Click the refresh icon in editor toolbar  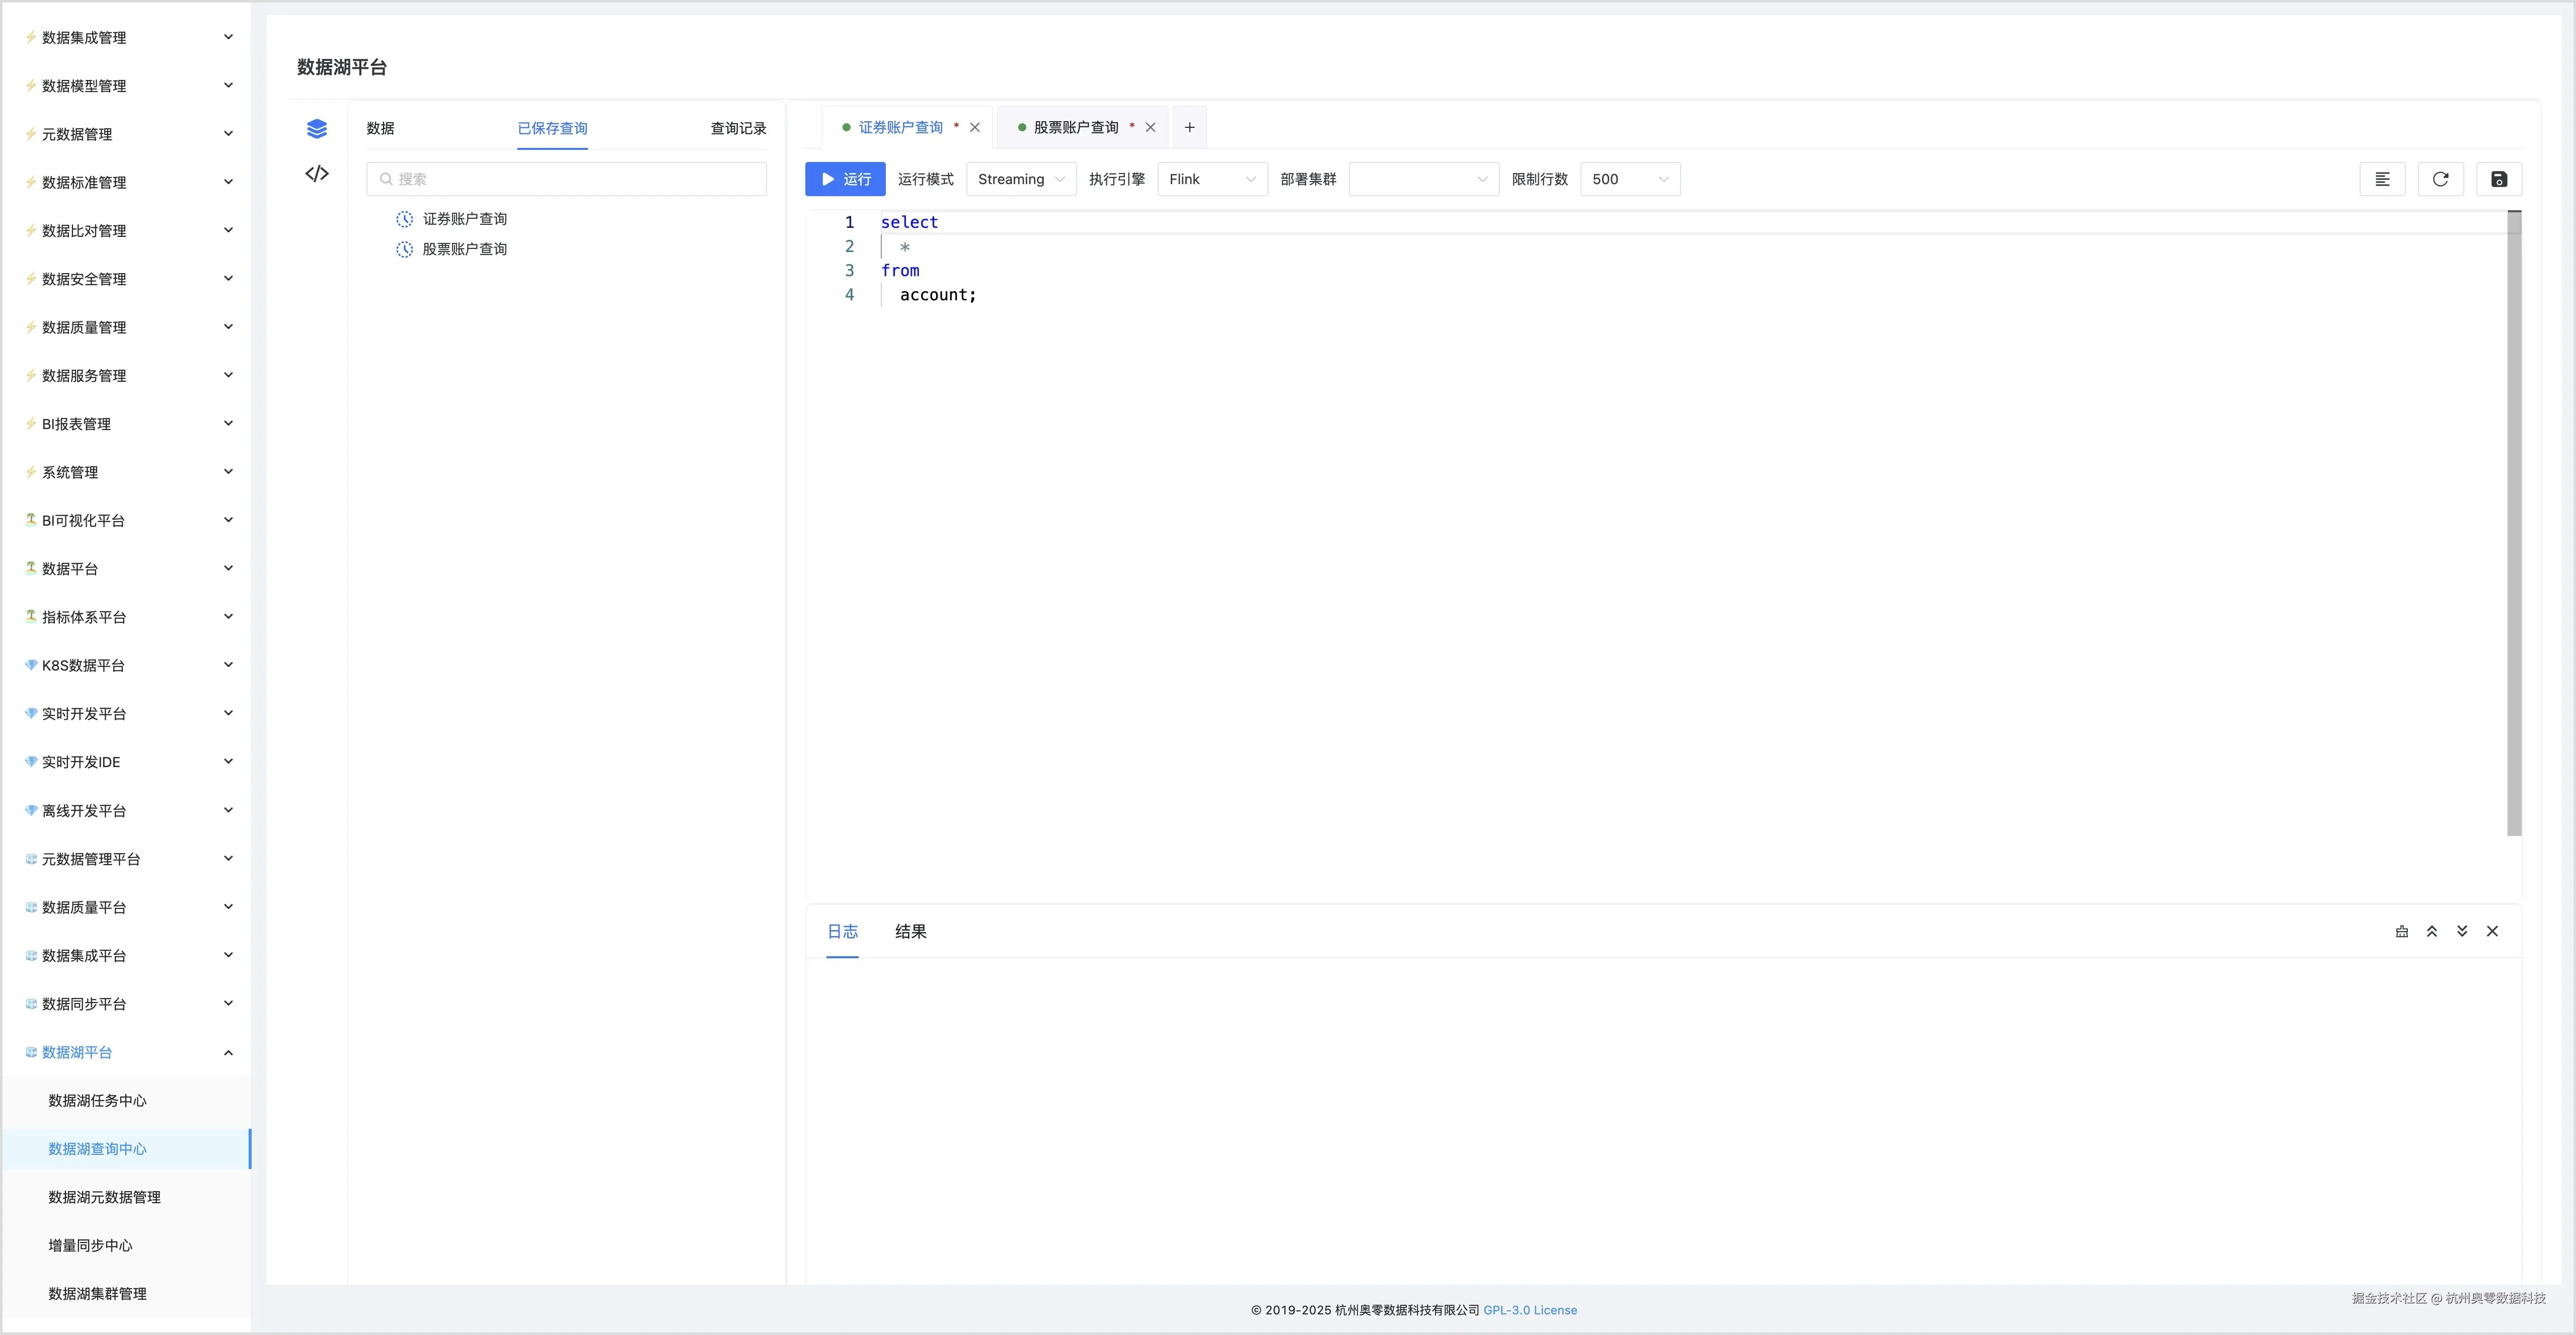click(x=2440, y=179)
